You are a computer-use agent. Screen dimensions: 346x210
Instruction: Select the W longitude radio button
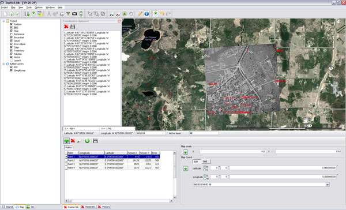(x=205, y=178)
